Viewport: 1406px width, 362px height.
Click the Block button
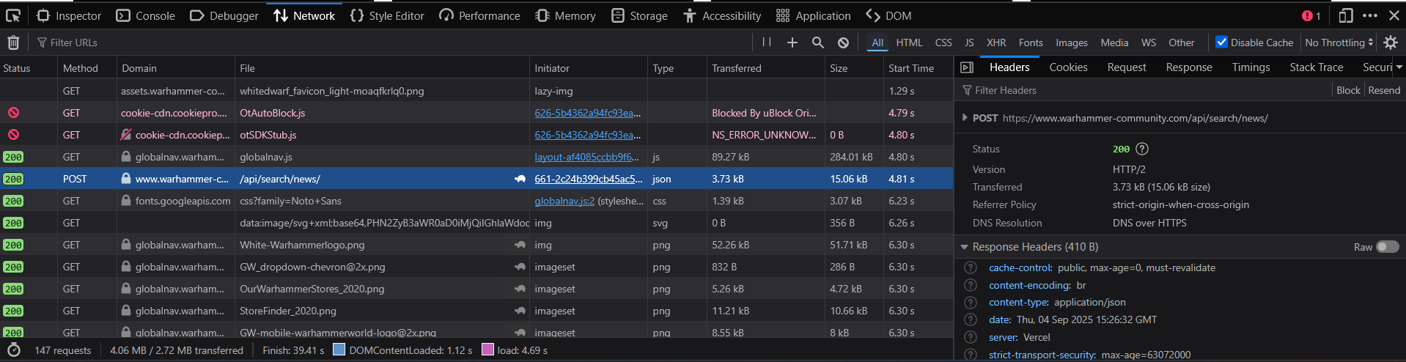point(1348,90)
